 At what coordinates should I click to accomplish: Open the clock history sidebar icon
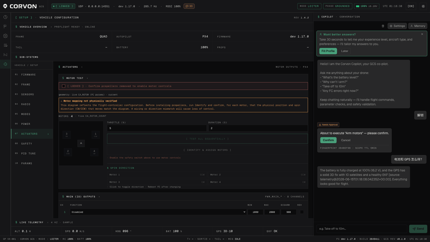(5, 17)
